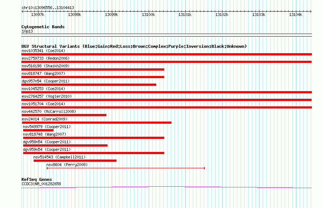
Task: Select the 10p13 band label
Action: (x=27, y=31)
